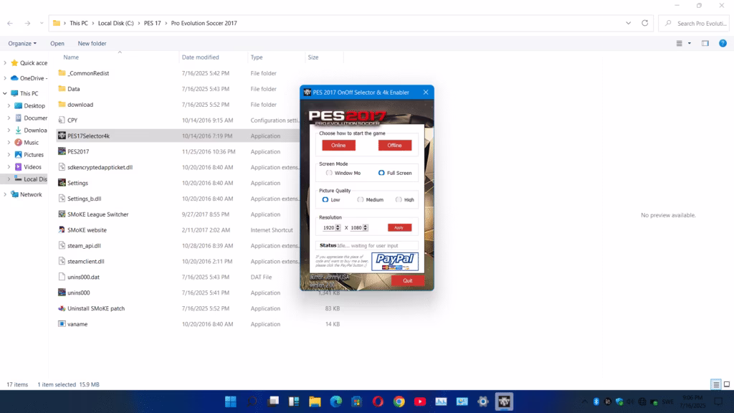Select Low picture quality

pyautogui.click(x=325, y=199)
